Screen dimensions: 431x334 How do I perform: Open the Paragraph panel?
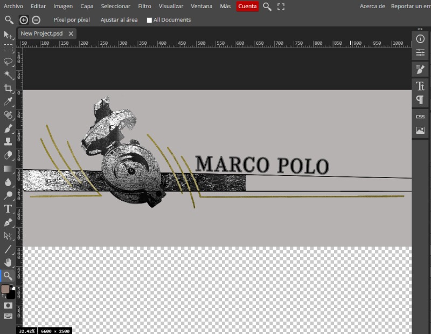pyautogui.click(x=420, y=100)
